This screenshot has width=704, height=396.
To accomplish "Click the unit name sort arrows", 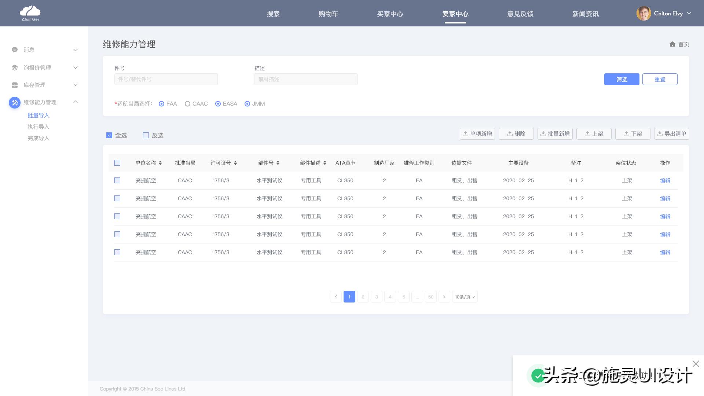I will 160,163.
